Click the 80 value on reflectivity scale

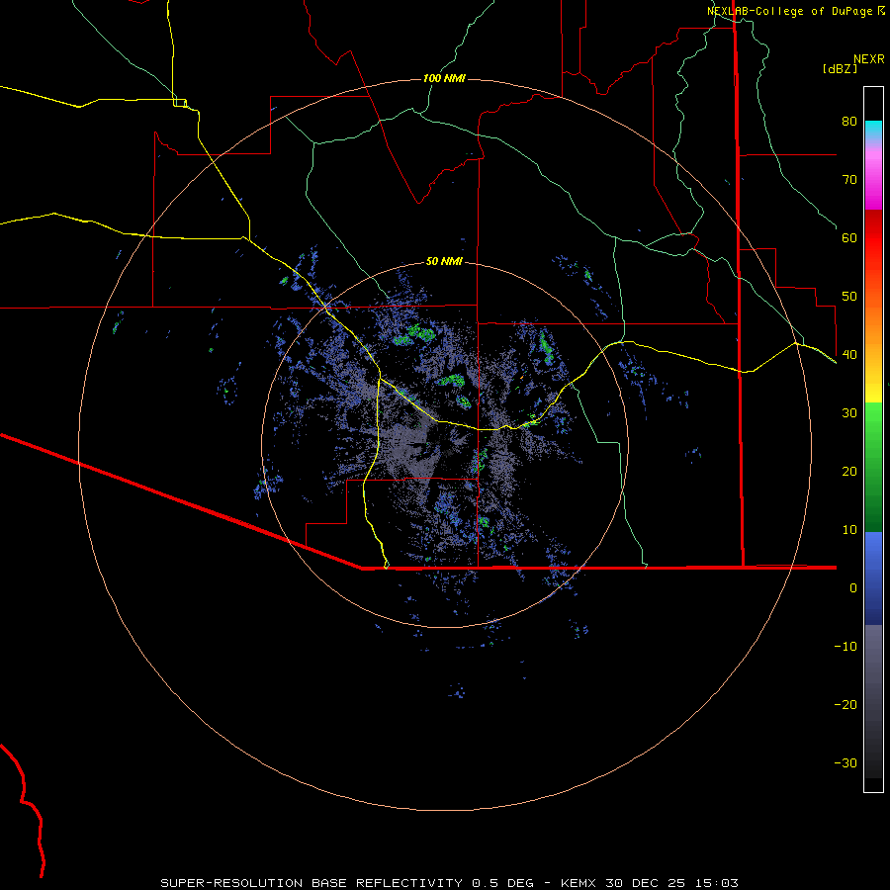(x=849, y=122)
